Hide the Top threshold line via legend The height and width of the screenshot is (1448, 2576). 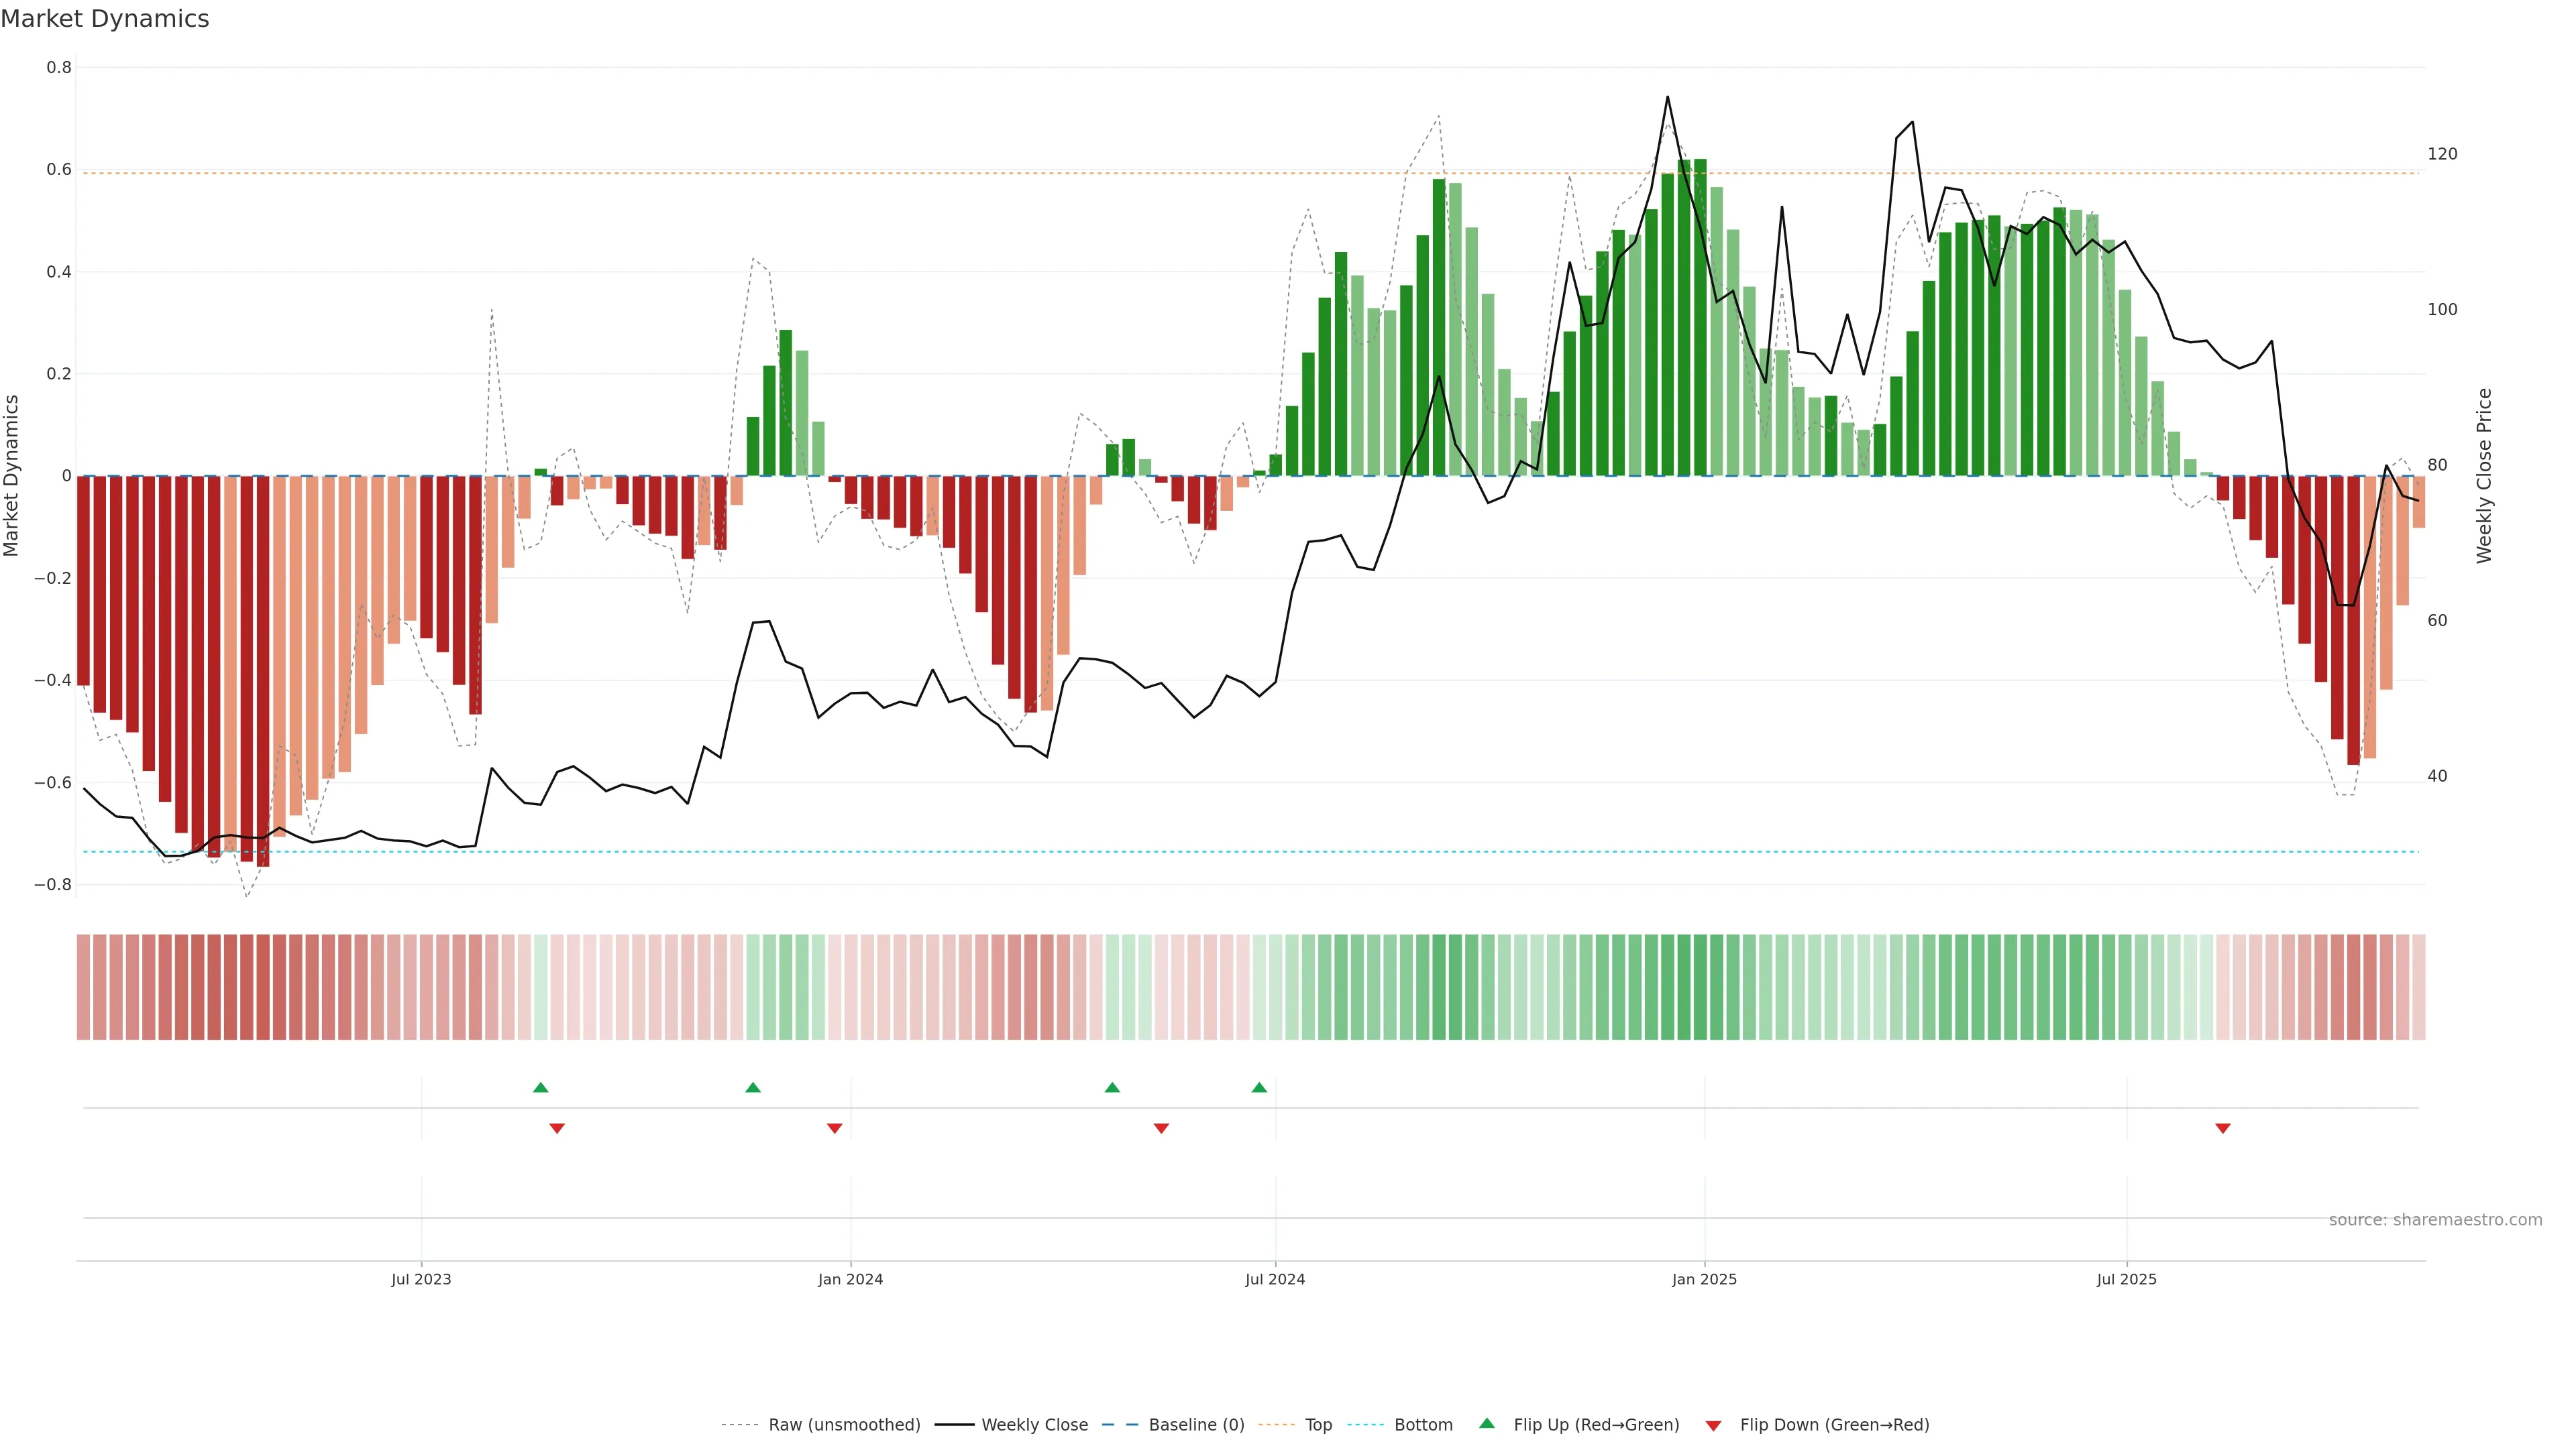pyautogui.click(x=1318, y=1425)
